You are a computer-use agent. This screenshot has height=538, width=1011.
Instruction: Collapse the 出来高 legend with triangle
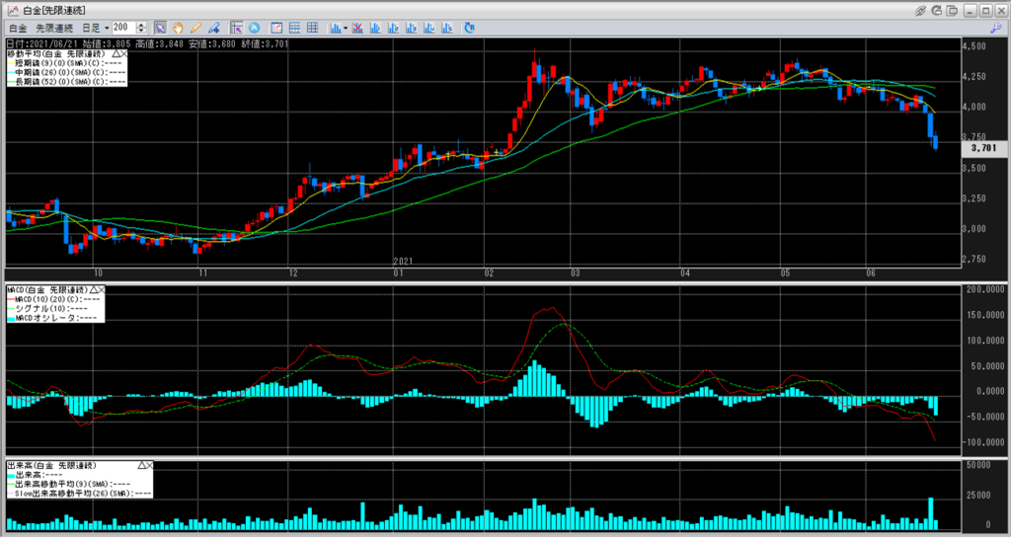[141, 463]
